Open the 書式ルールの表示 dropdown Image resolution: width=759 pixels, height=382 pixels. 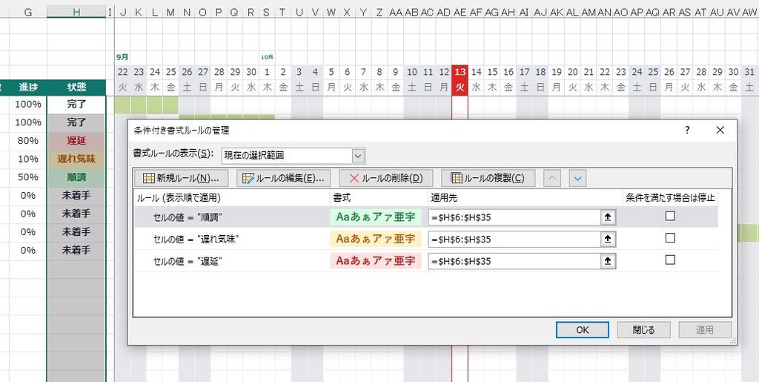(358, 156)
